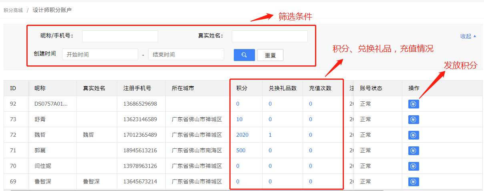Click issue-points yen icon for 魏哲

(414, 135)
